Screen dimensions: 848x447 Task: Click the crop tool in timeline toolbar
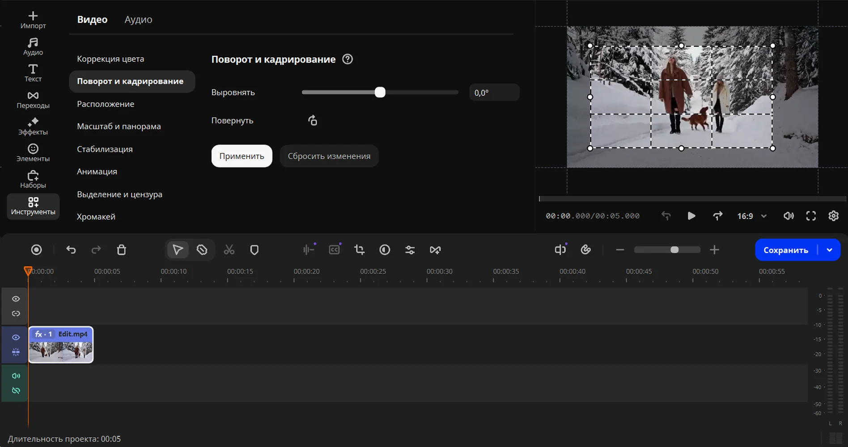point(359,250)
